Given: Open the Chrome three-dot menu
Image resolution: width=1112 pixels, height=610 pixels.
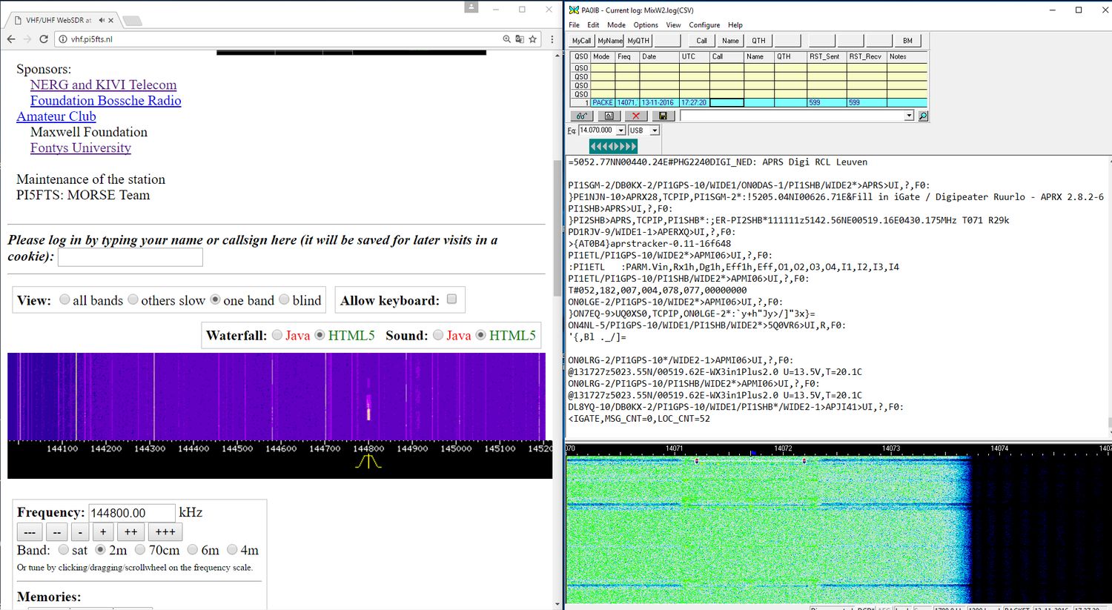Looking at the screenshot, I should pyautogui.click(x=552, y=39).
